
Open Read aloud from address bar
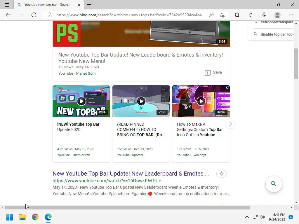(x=211, y=15)
